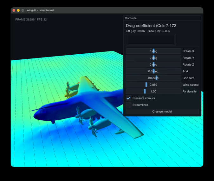
Task: Click the Pressure colours label
Action: tap(144, 98)
